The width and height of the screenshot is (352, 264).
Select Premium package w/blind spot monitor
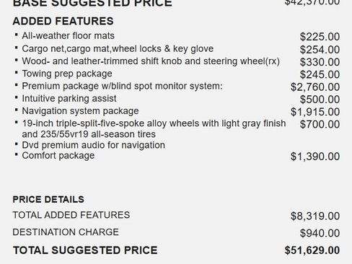122,86
